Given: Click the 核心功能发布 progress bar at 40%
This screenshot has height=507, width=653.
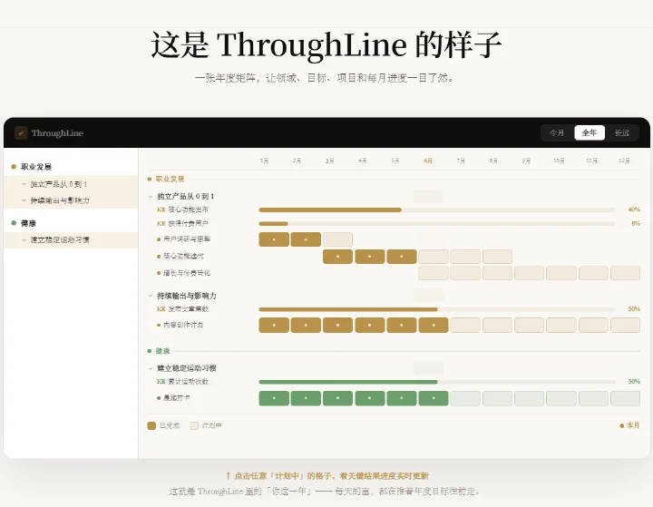Looking at the screenshot, I should coord(437,210).
